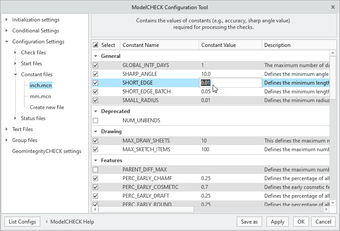Screen dimensions: 340x231
Task: Select Conditional Settings label
Action: (x=35, y=31)
